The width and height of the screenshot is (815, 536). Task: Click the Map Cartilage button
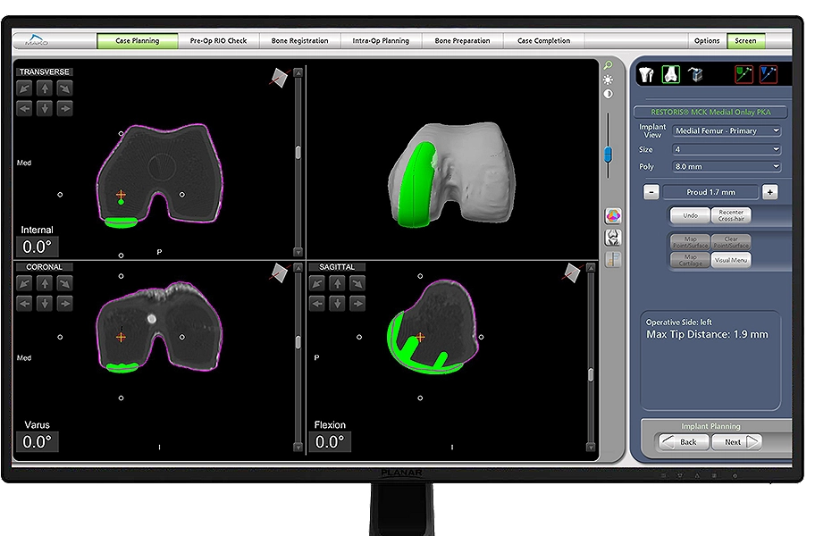coord(690,260)
